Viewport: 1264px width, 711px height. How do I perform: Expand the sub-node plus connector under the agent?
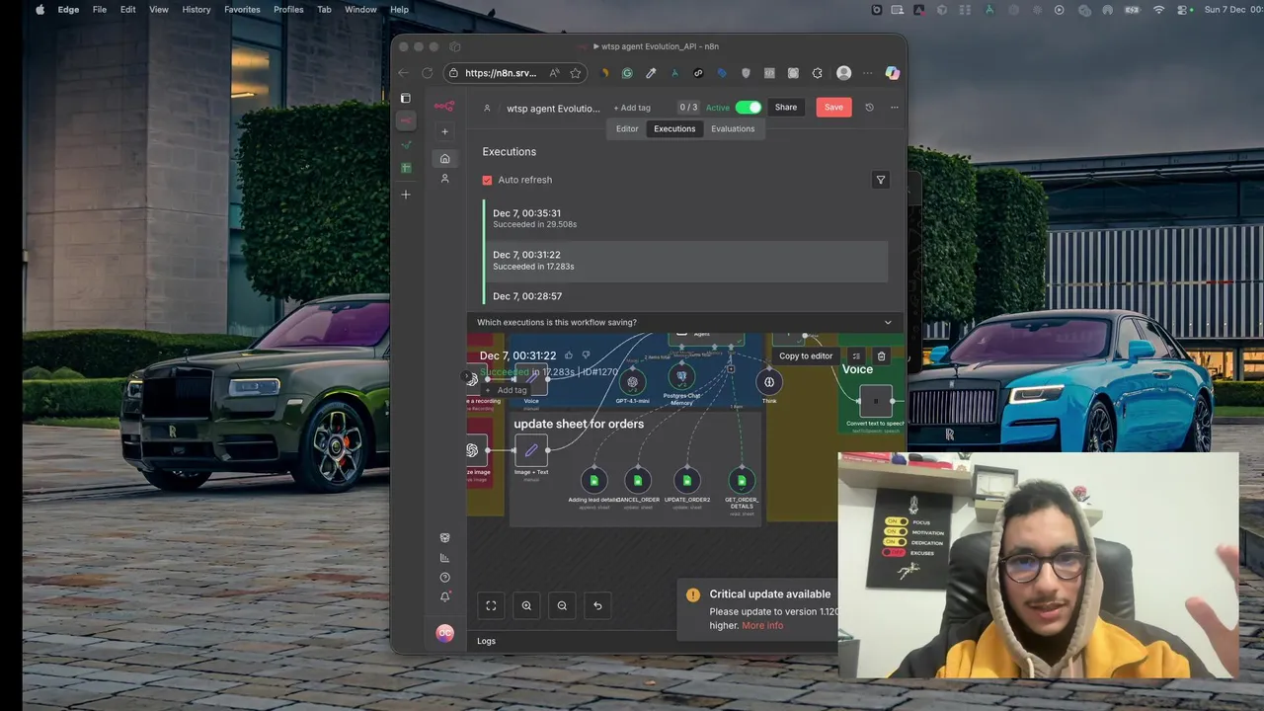(731, 368)
